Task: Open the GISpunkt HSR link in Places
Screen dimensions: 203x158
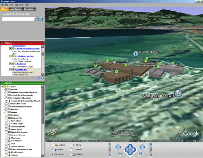Action: coord(21,69)
